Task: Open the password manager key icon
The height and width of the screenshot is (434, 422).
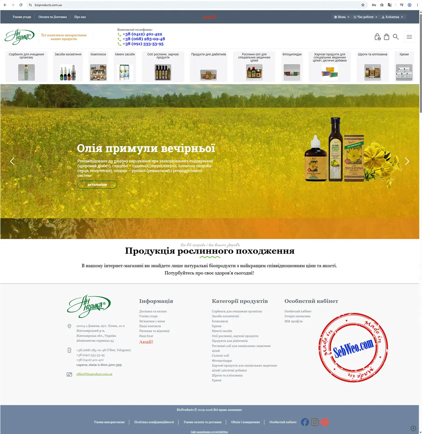Action: point(374,5)
